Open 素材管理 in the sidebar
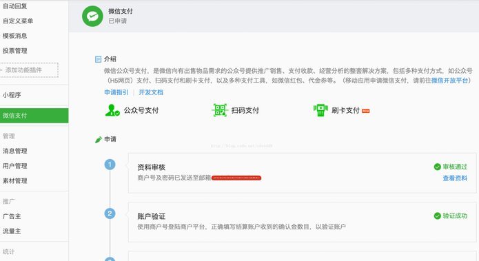The width and height of the screenshot is (479, 261). (15, 180)
